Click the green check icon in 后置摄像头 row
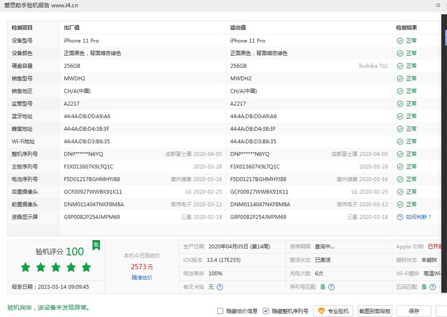This screenshot has width=447, height=317. click(400, 191)
